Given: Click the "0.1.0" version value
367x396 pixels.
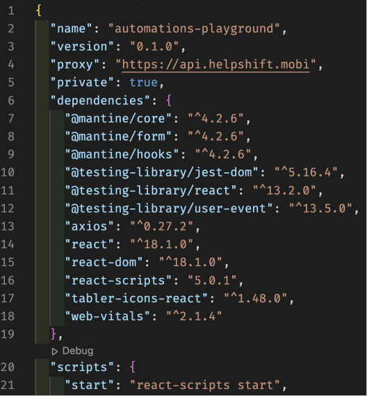Looking at the screenshot, I should pyautogui.click(x=154, y=47).
